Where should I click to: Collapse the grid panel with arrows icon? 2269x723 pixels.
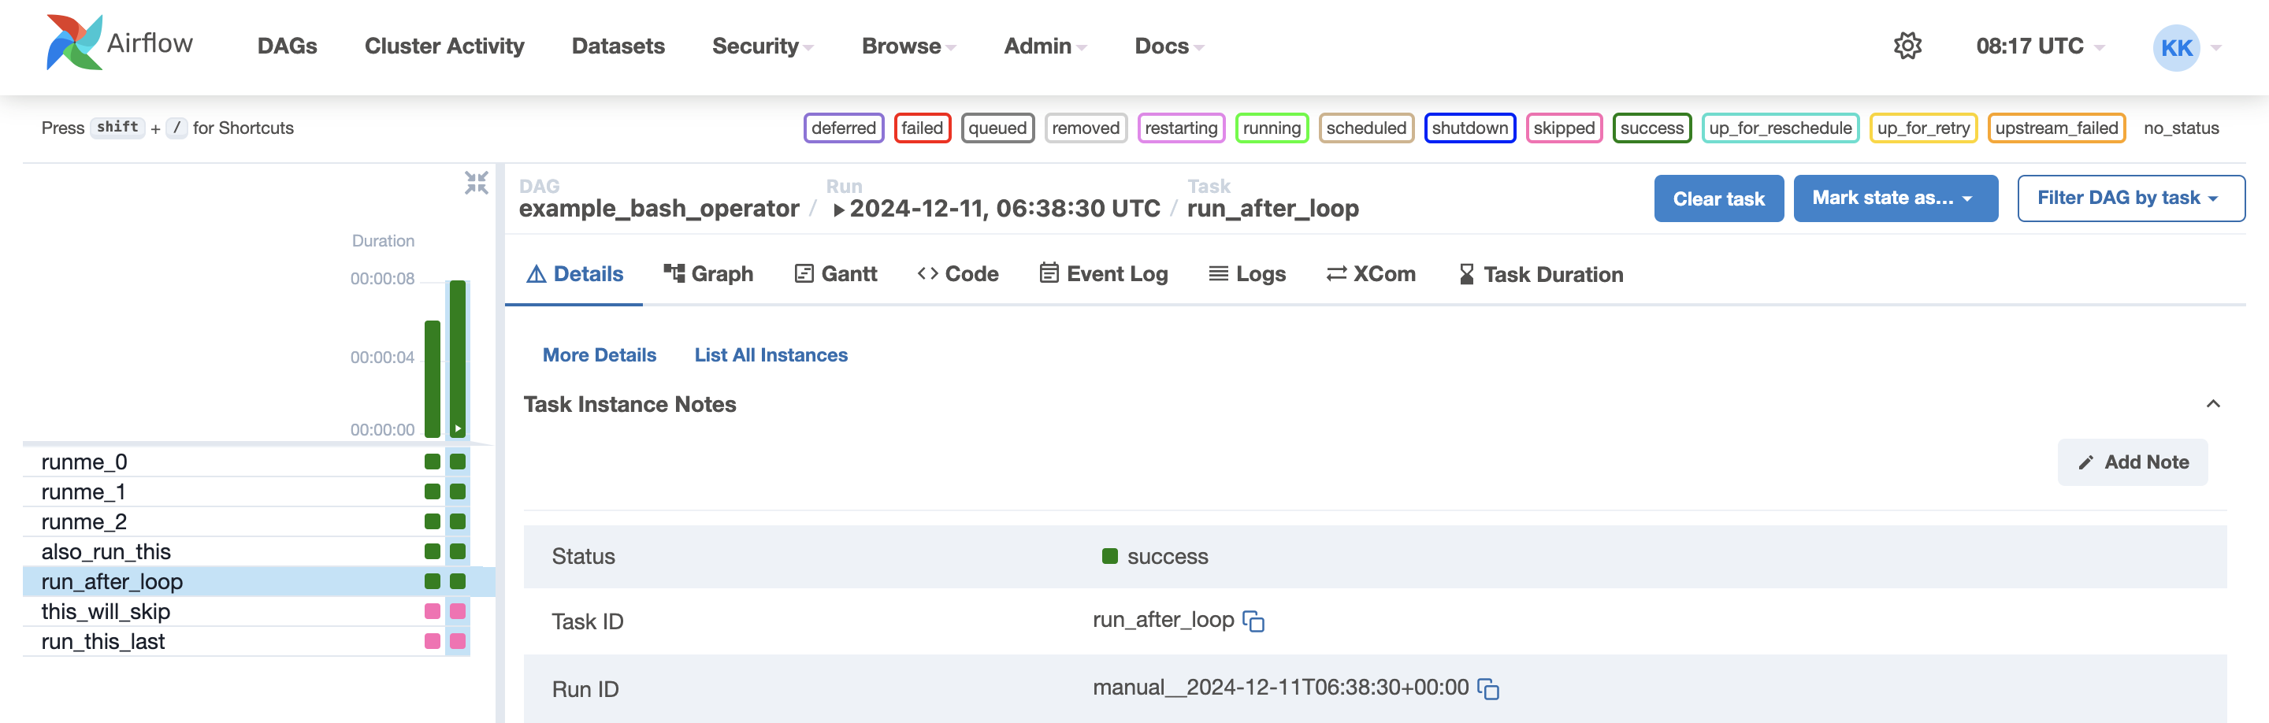[x=476, y=182]
